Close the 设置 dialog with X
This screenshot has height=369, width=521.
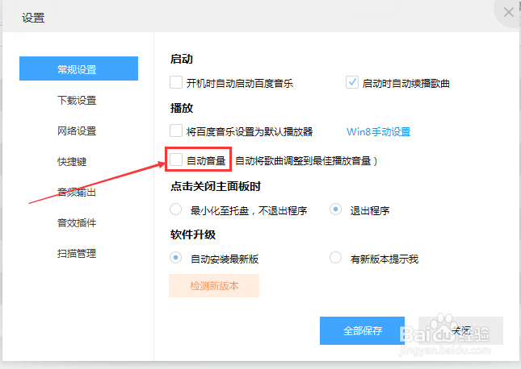509,13
